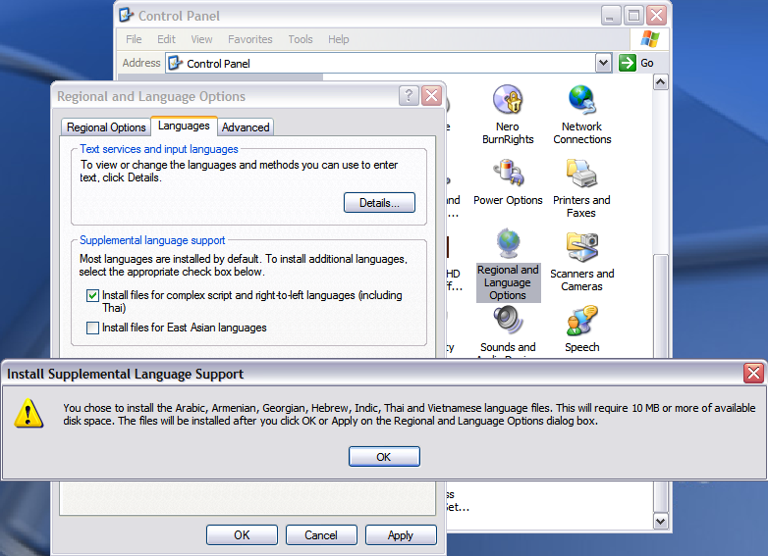Screen dimensions: 768x556
Task: Uncheck complex script and right-to-left languages
Action: pyautogui.click(x=92, y=295)
